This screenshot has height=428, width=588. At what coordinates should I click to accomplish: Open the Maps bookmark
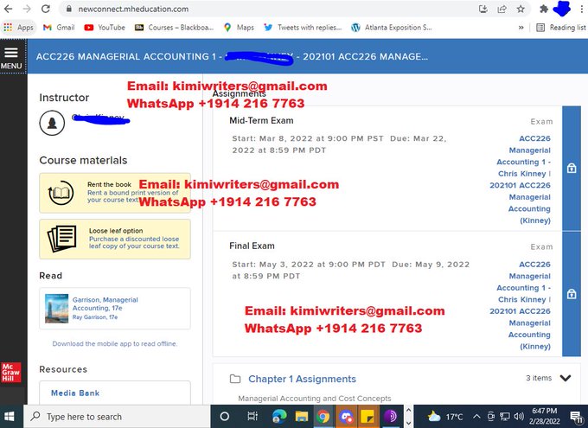click(x=239, y=28)
